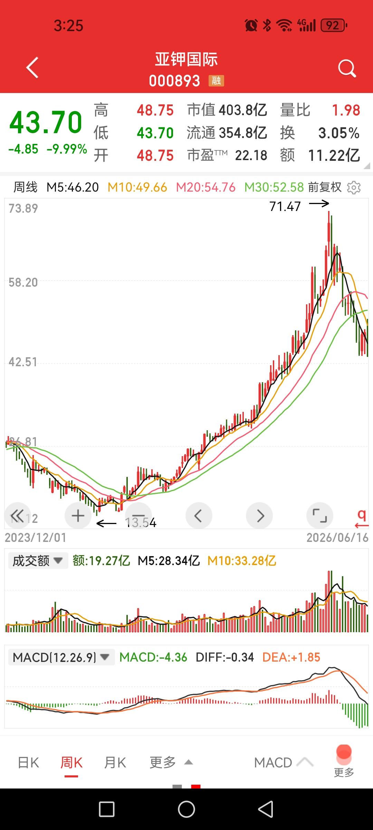Expand quote details corner triangle
This screenshot has width=373, height=830.
click(367, 166)
